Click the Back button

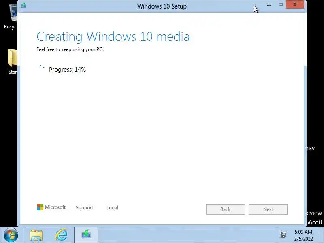(226, 209)
